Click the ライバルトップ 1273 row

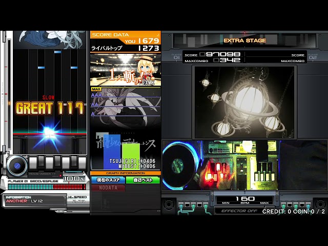point(126,48)
